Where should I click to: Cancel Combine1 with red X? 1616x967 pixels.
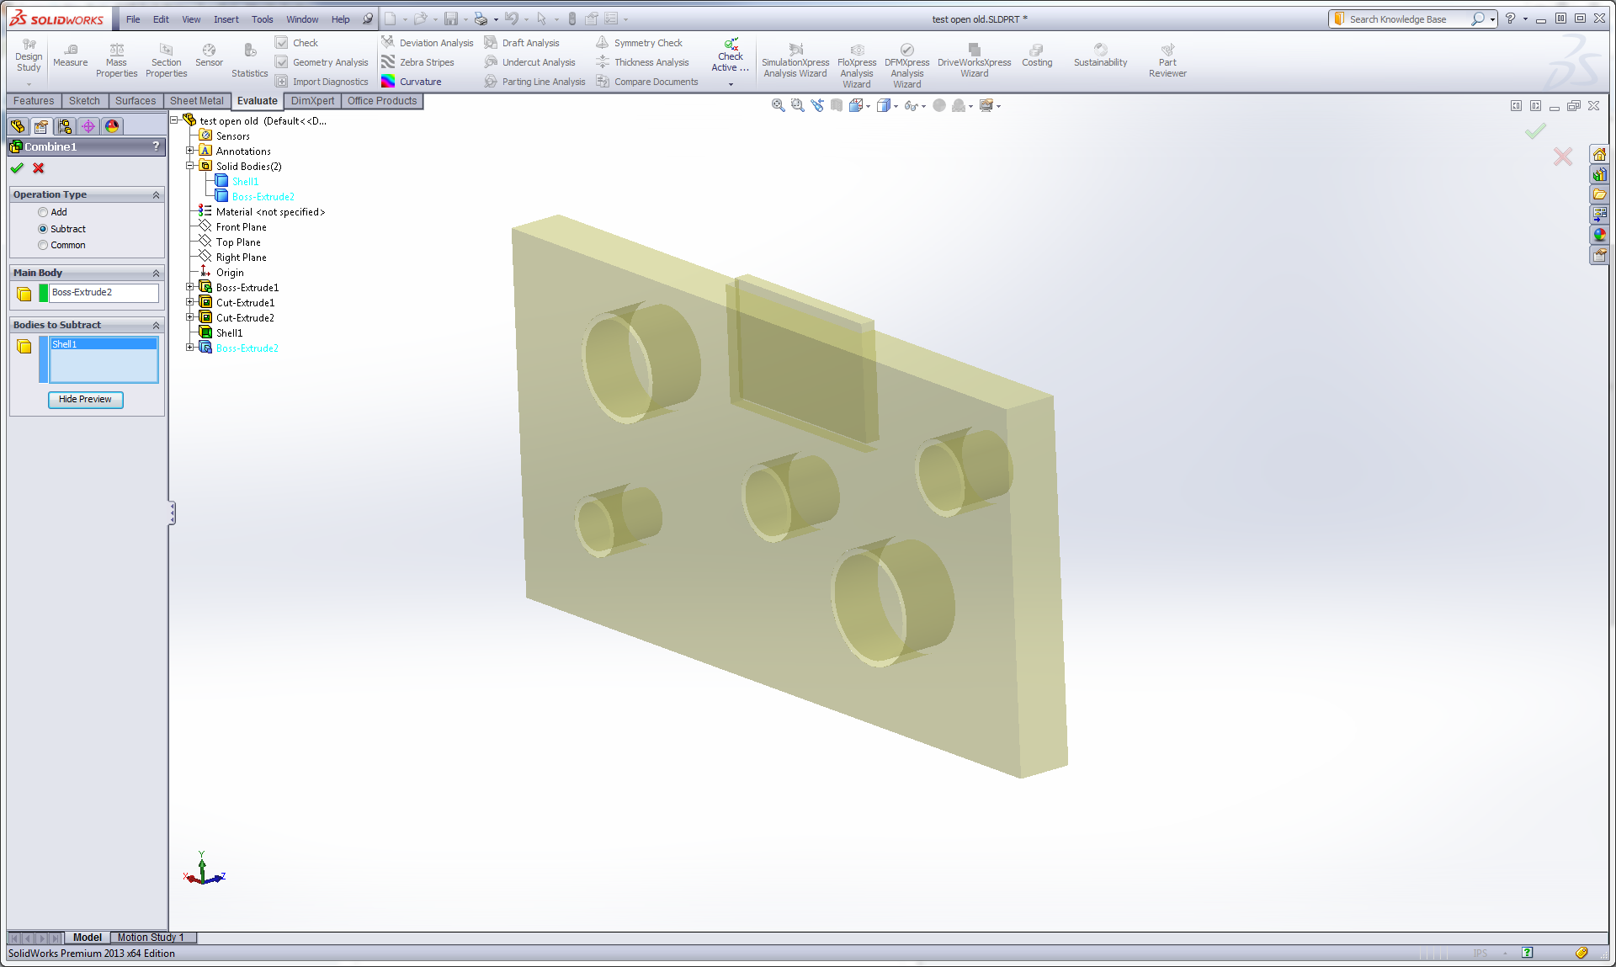[39, 168]
